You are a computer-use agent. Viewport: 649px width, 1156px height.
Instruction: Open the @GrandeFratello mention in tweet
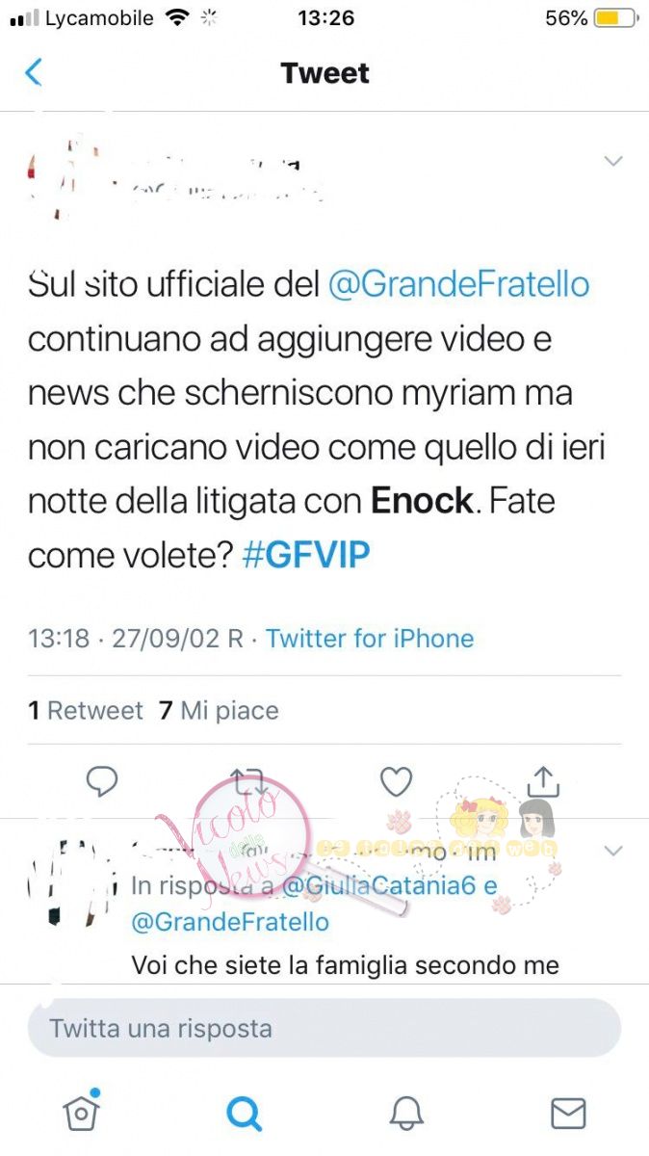(459, 285)
